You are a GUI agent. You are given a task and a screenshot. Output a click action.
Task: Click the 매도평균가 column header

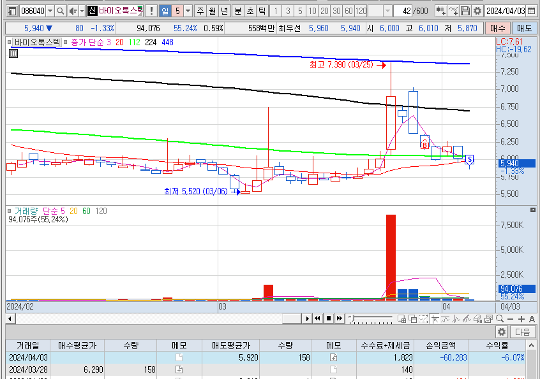click(231, 345)
